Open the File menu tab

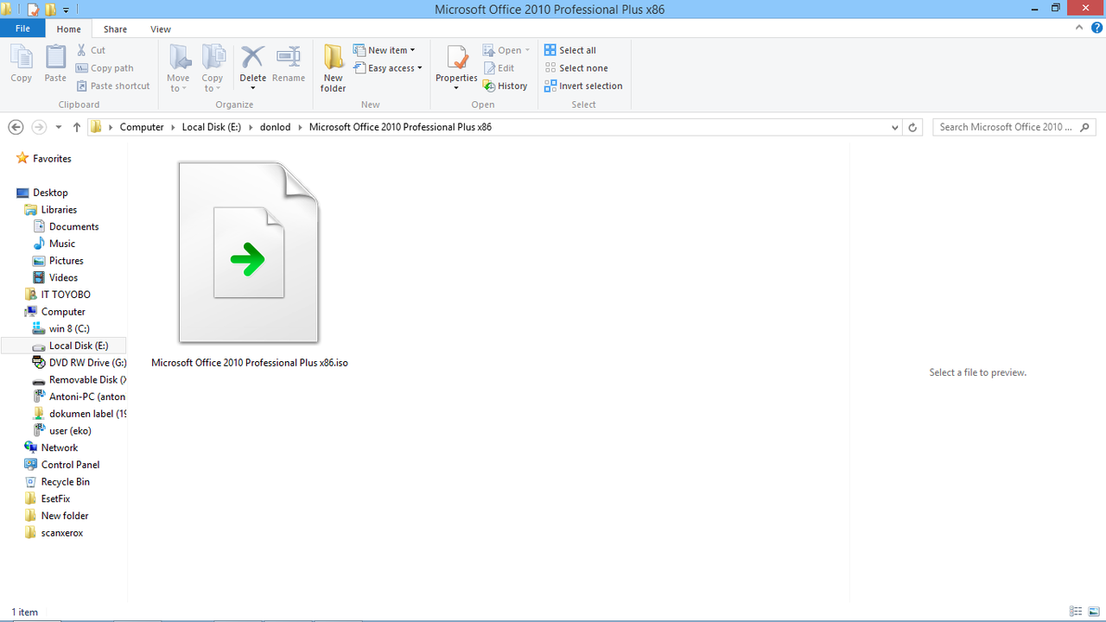[x=23, y=29]
